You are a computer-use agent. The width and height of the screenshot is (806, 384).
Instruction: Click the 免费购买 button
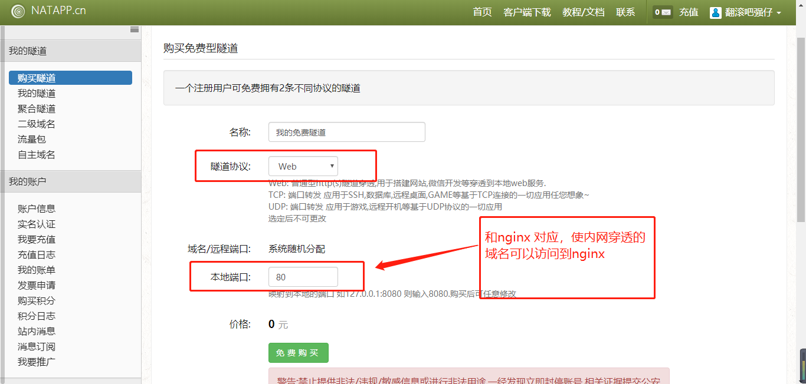[x=298, y=353]
